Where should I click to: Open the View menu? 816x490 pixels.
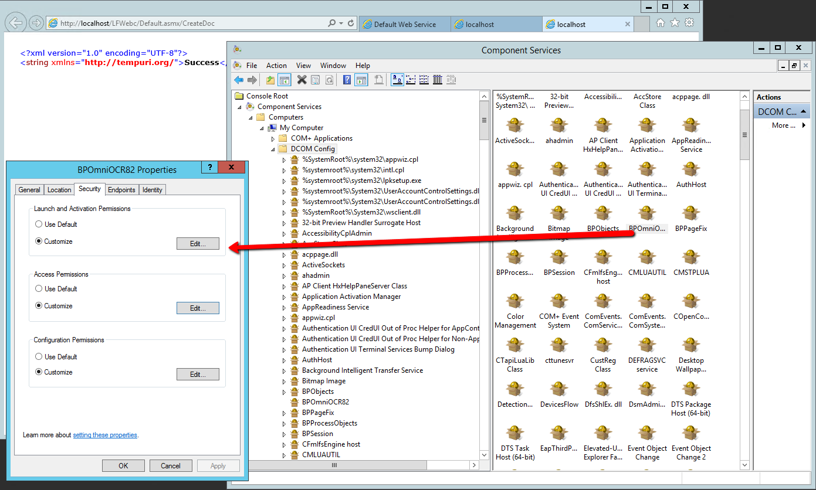point(303,66)
